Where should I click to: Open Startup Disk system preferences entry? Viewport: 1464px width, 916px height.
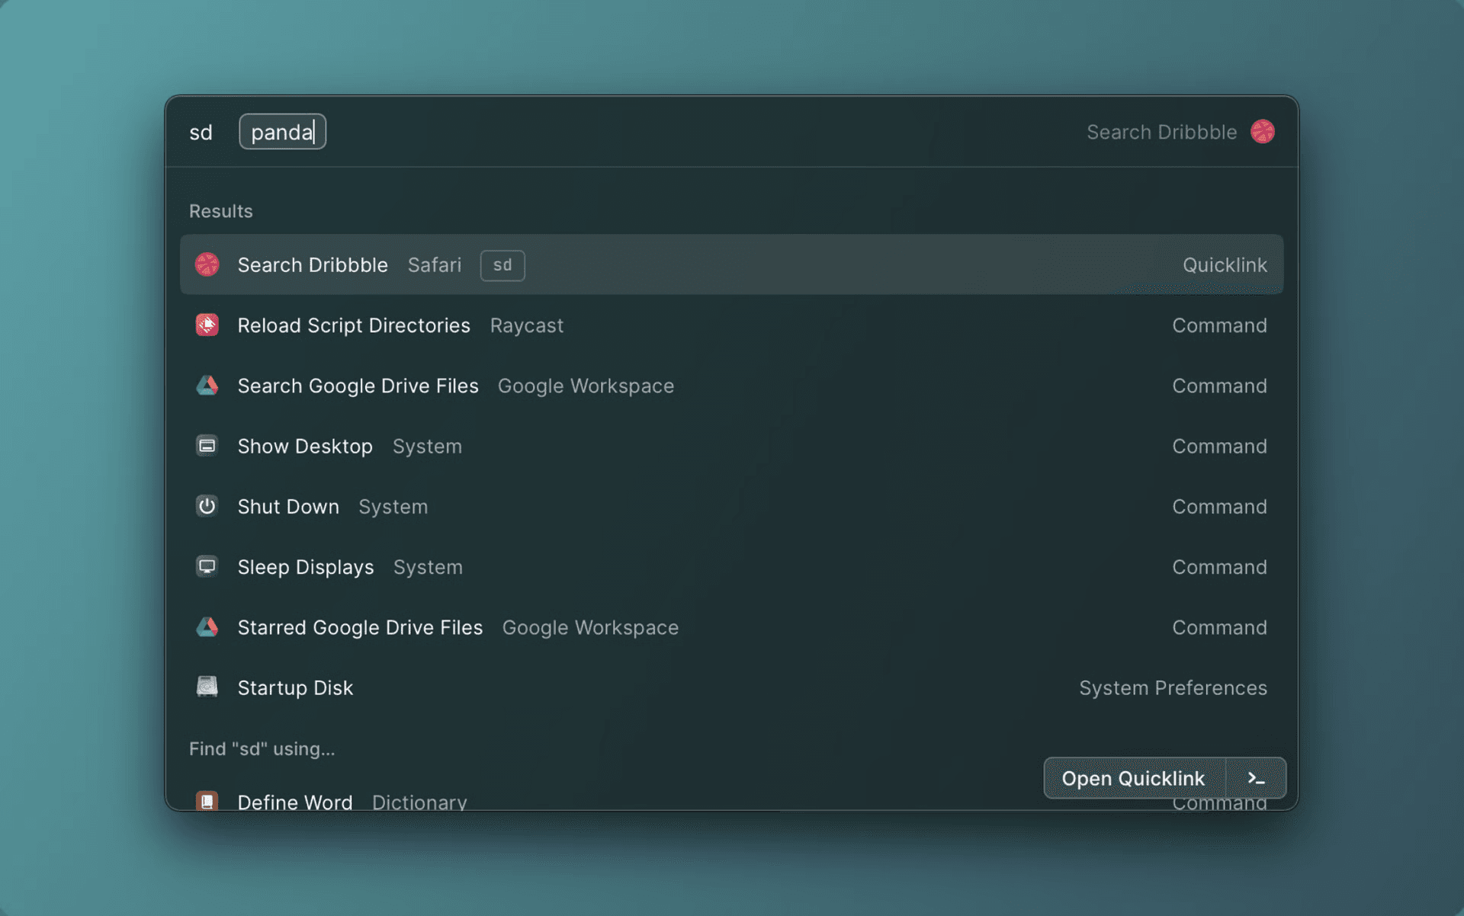pos(295,687)
